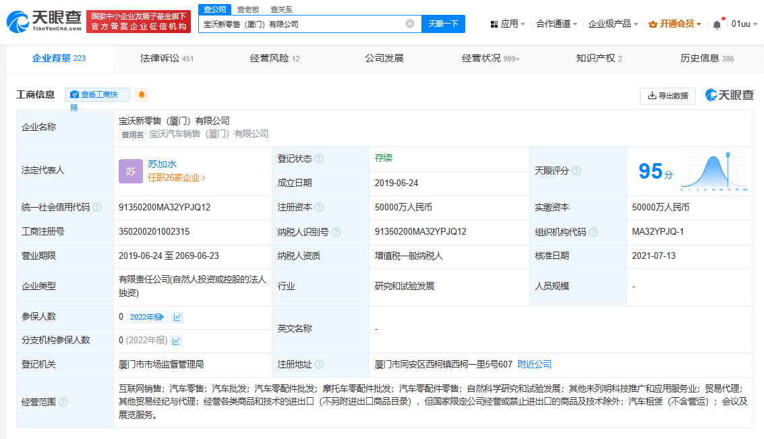Click help icon next to 经营范围

click(x=63, y=402)
